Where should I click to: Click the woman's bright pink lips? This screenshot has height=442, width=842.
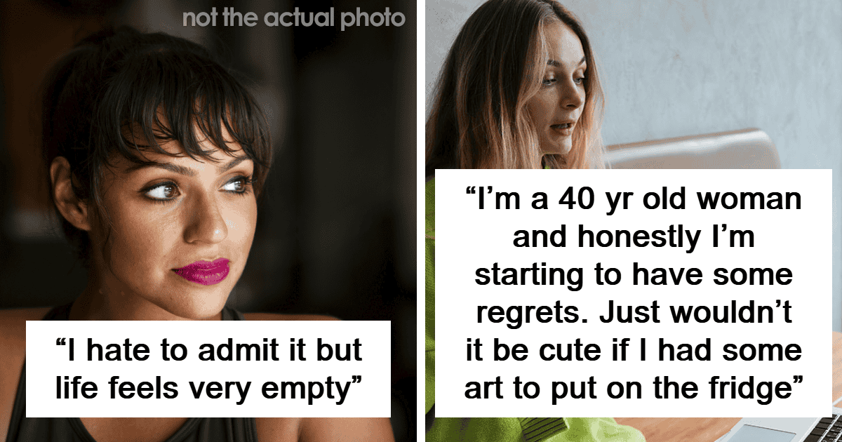pyautogui.click(x=203, y=271)
